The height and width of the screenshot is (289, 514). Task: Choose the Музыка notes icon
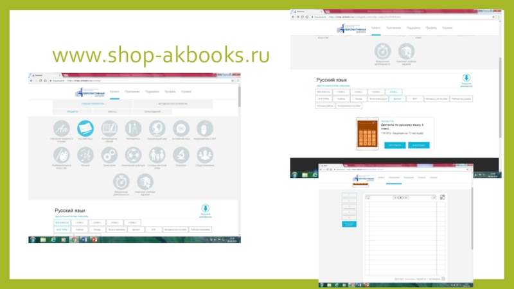85,155
